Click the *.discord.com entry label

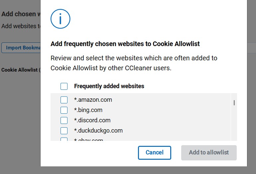coord(92,120)
